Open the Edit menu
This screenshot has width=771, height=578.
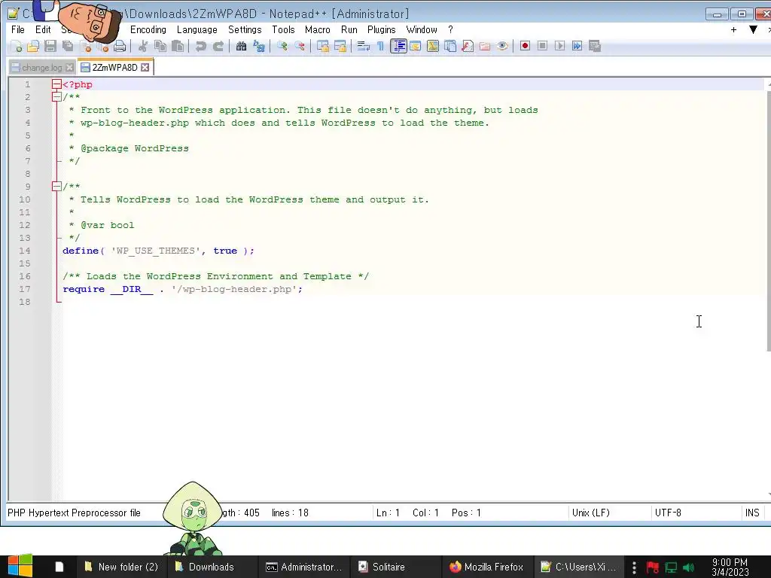[x=43, y=30]
